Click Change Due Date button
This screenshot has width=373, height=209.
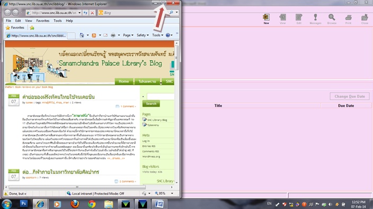click(x=350, y=97)
